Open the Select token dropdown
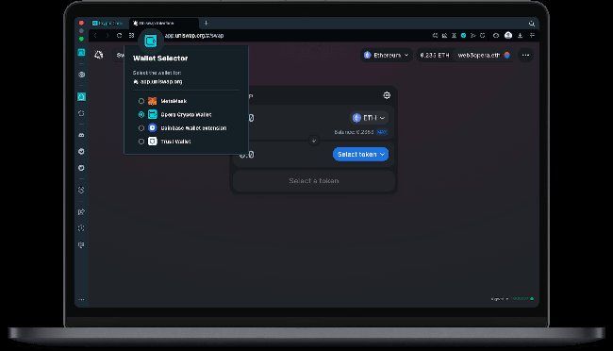The image size is (613, 351). tap(360, 154)
